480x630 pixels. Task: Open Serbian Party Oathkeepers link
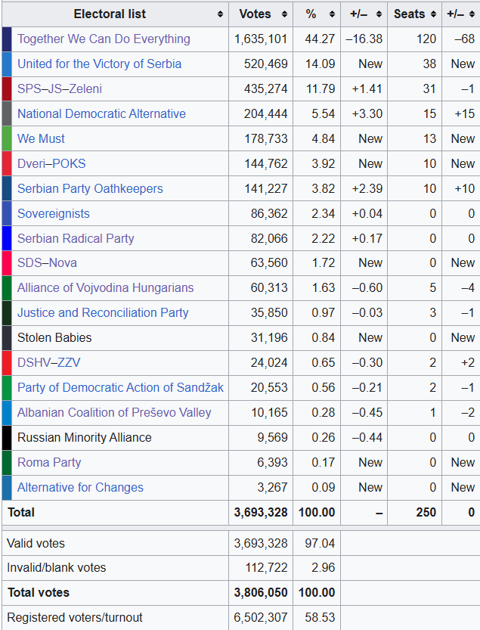(90, 189)
